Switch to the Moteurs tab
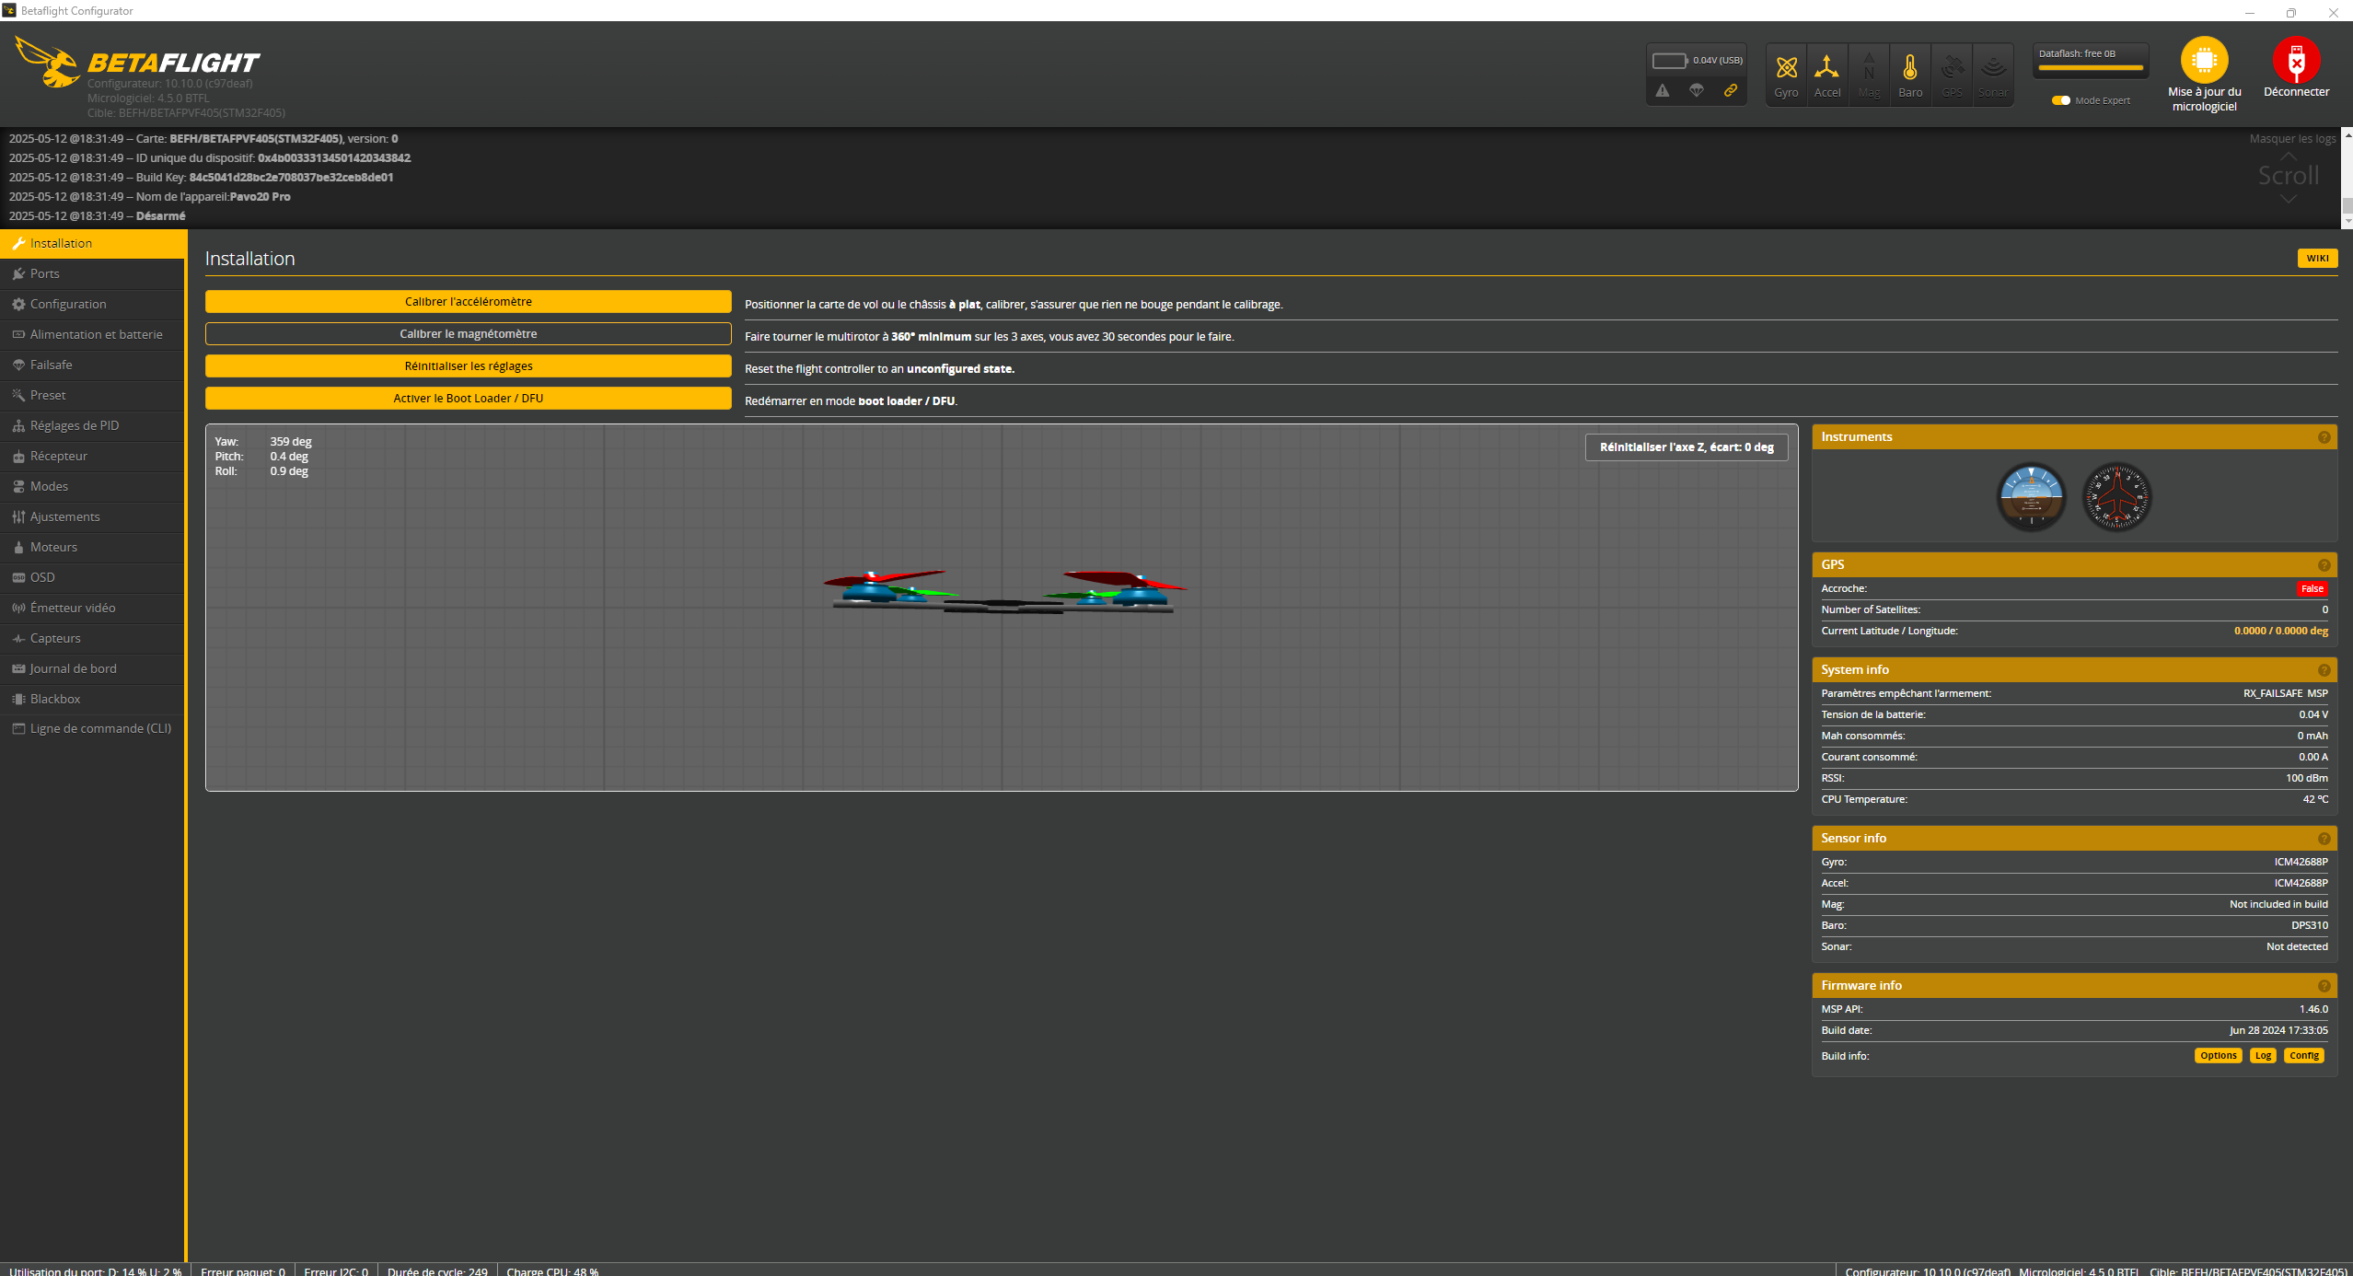2353x1276 pixels. point(53,547)
